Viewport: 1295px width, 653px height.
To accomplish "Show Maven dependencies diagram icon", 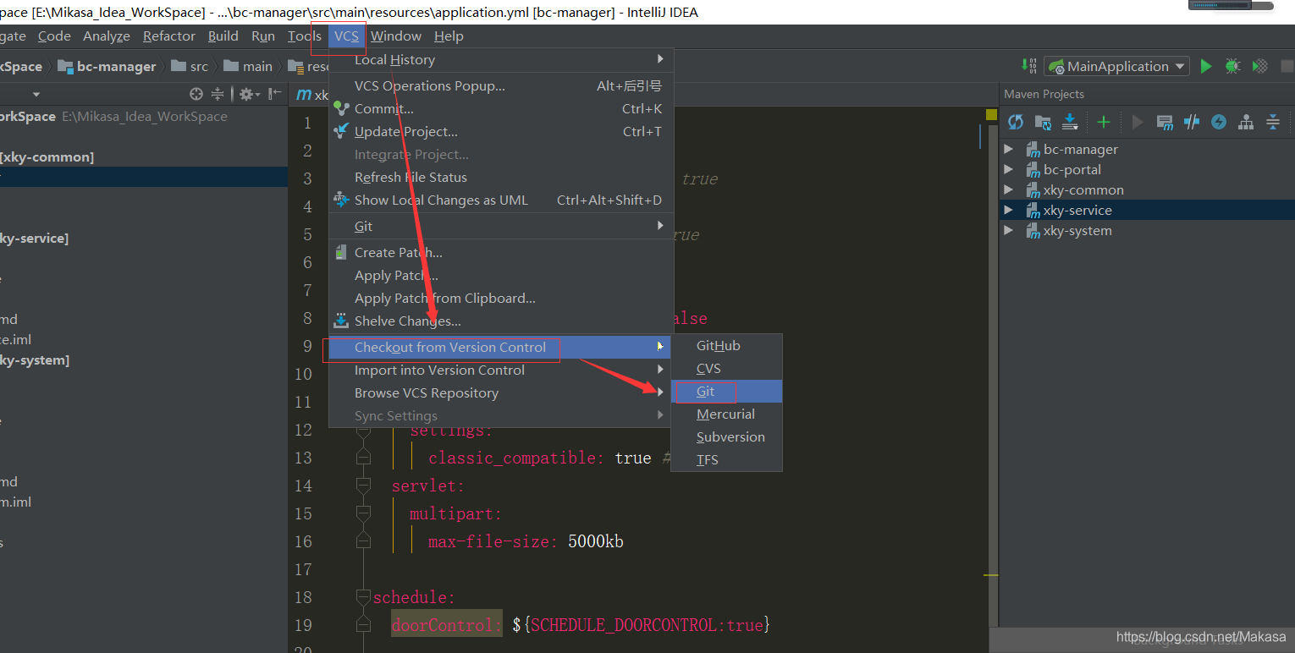I will (1246, 122).
